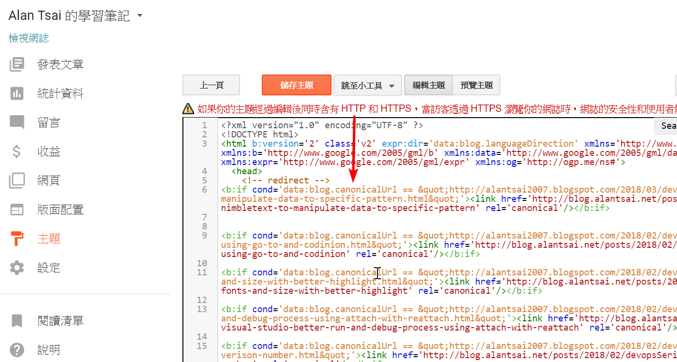Select 網頁 in the sidebar
This screenshot has width=677, height=362.
point(49,181)
